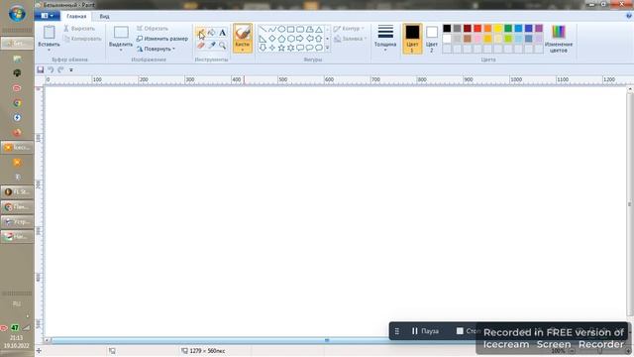The height and width of the screenshot is (357, 634).
Task: Open the Customize Quick Access Toolbar dropdown
Action: click(71, 70)
